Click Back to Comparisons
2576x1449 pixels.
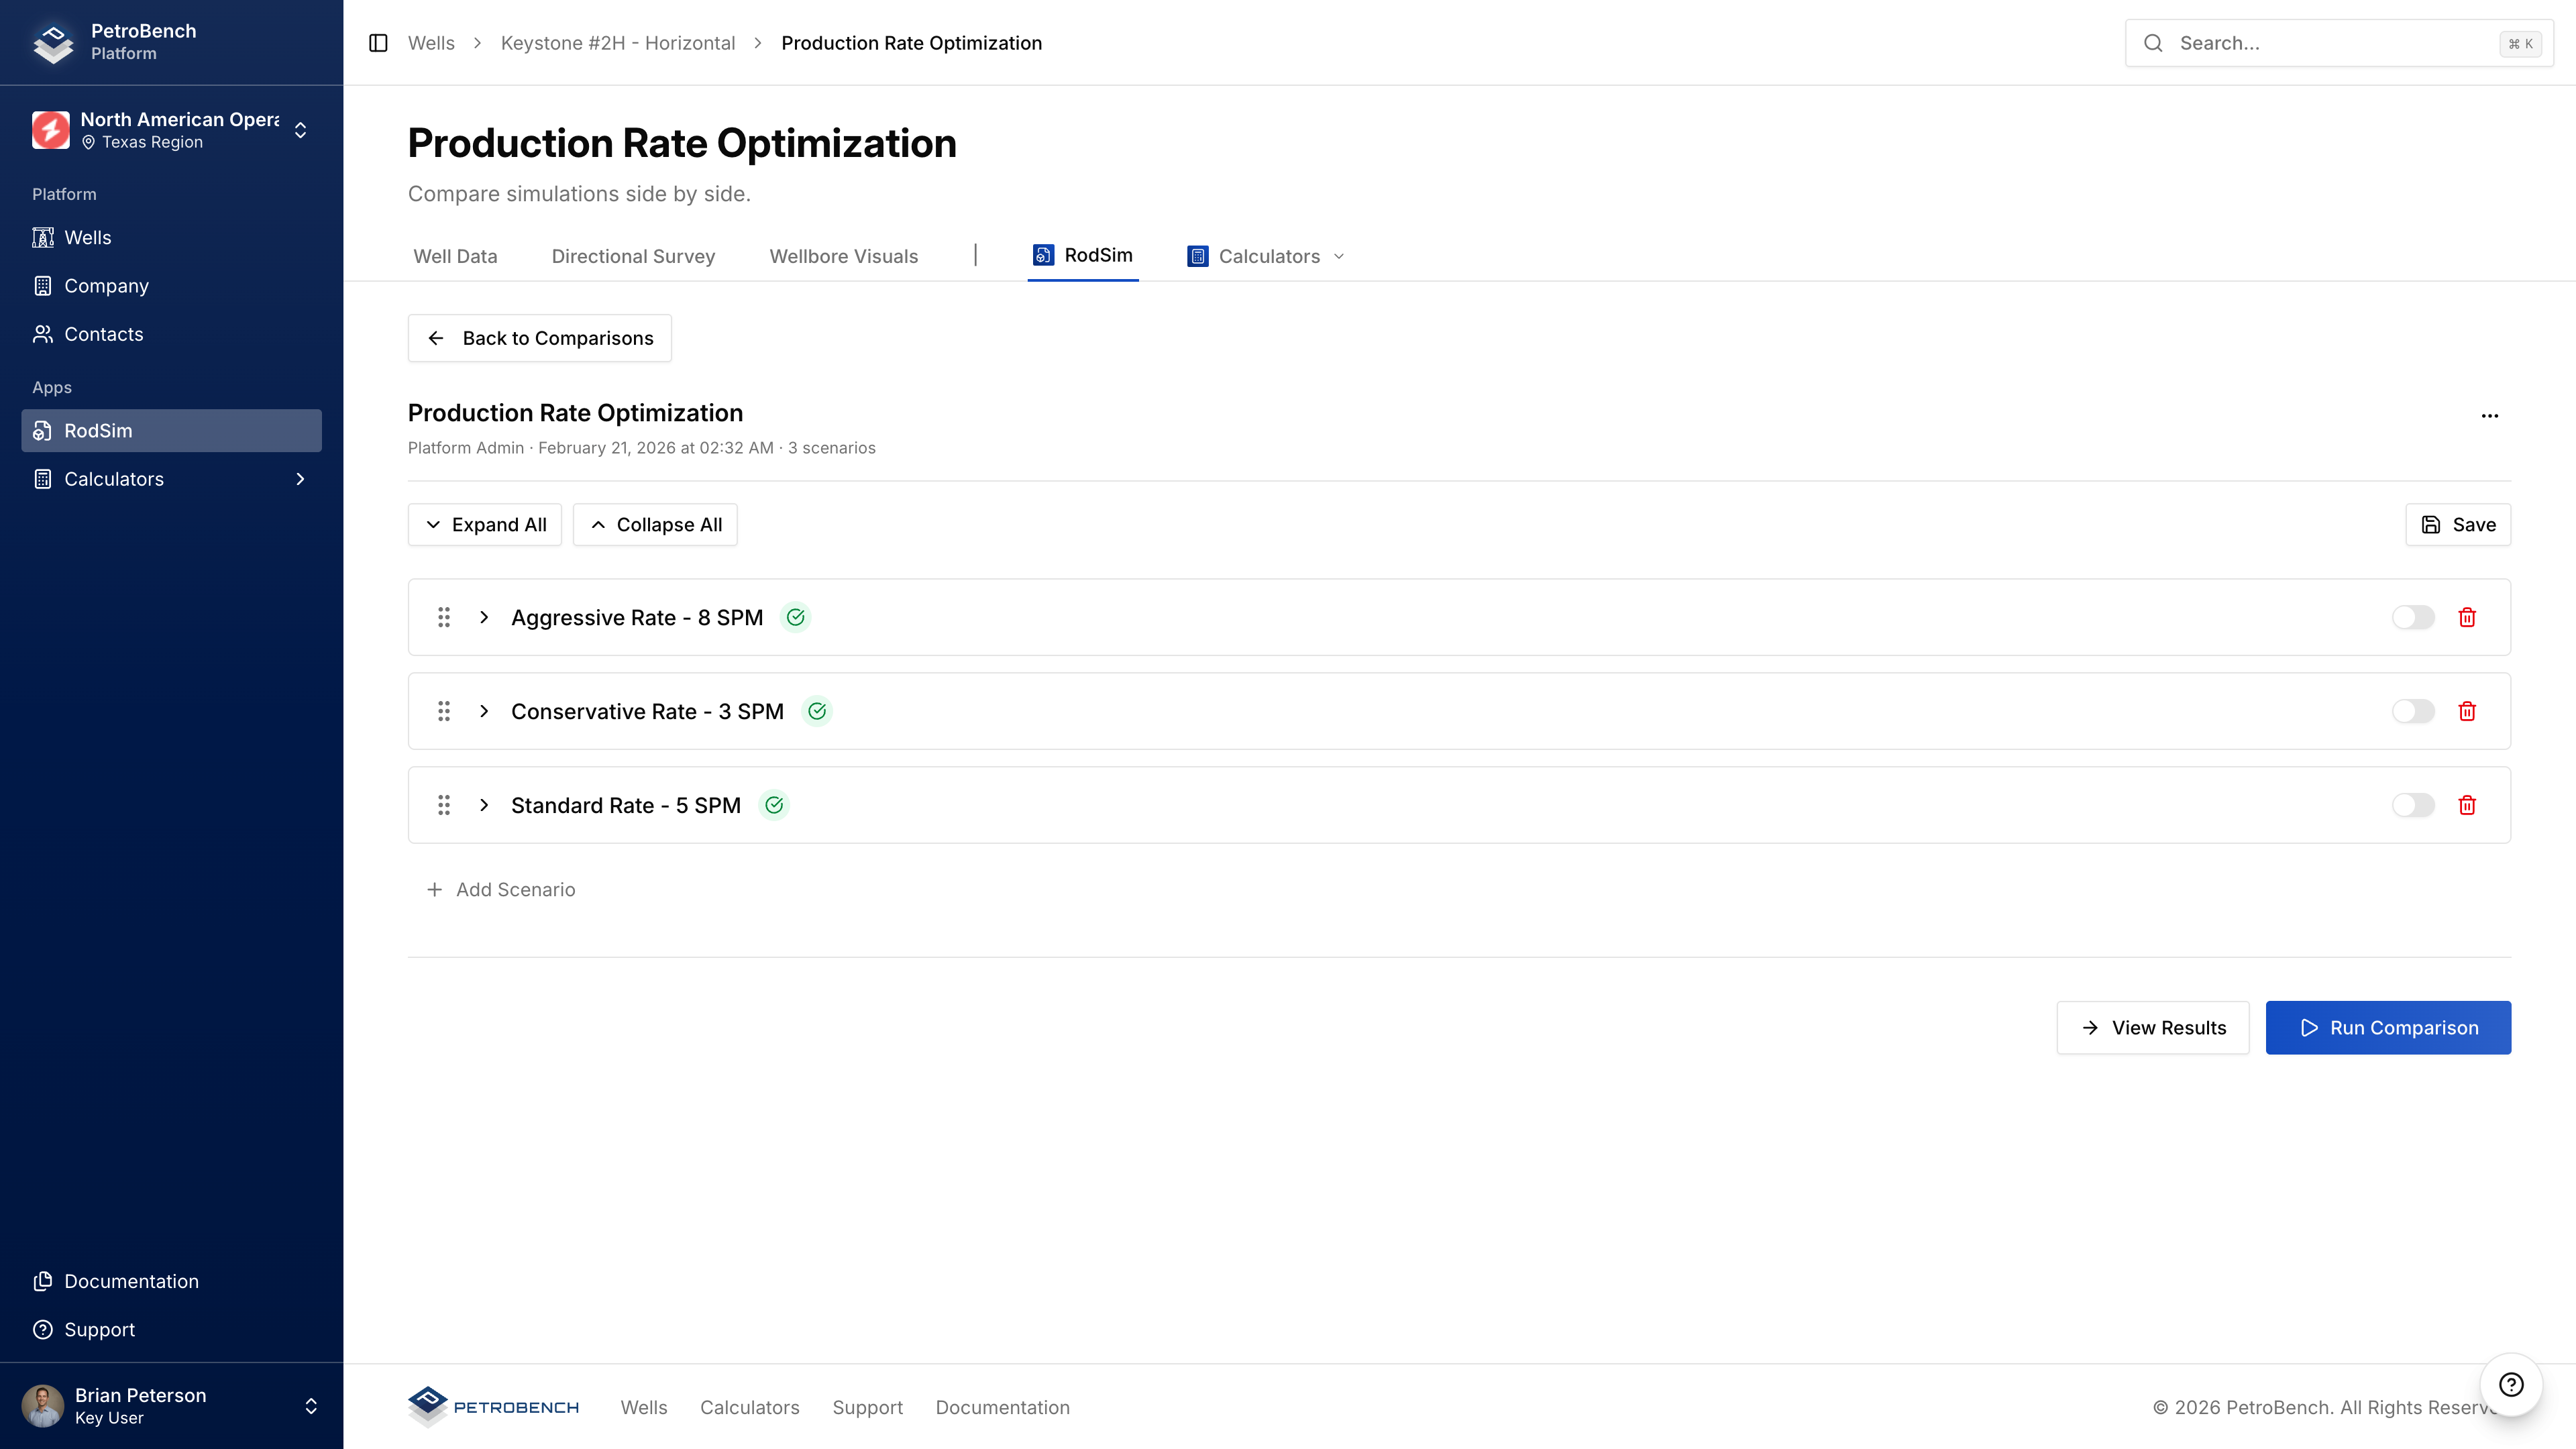540,338
